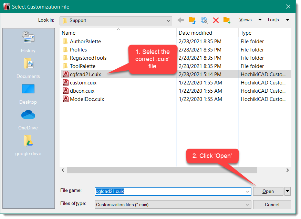Expand the File name dropdown list
This screenshot has height=219, width=301.
tap(248, 192)
